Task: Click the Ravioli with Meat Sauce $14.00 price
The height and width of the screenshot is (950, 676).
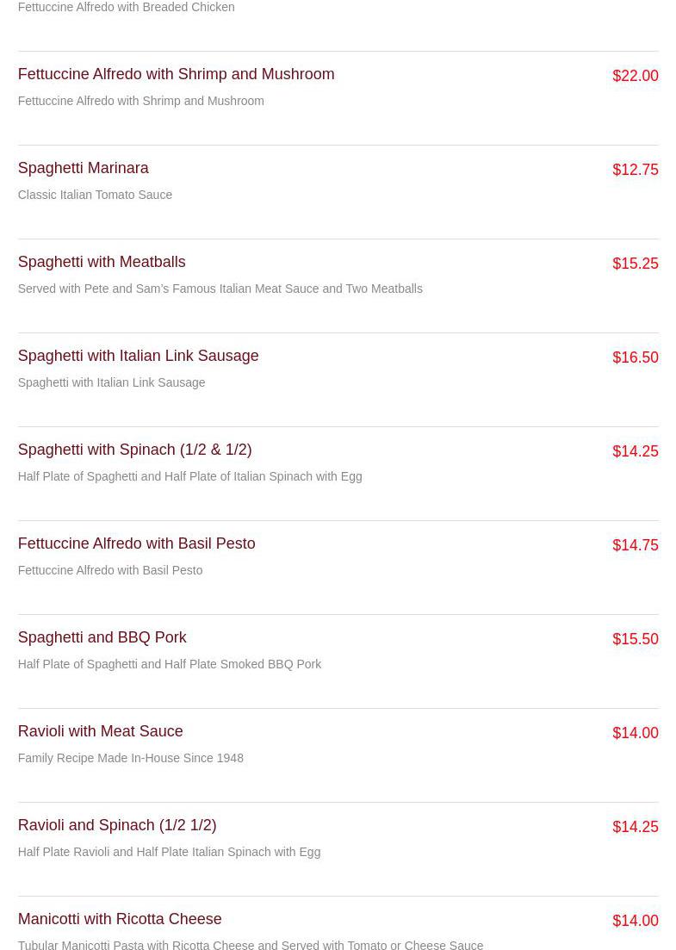Action: coord(635,734)
